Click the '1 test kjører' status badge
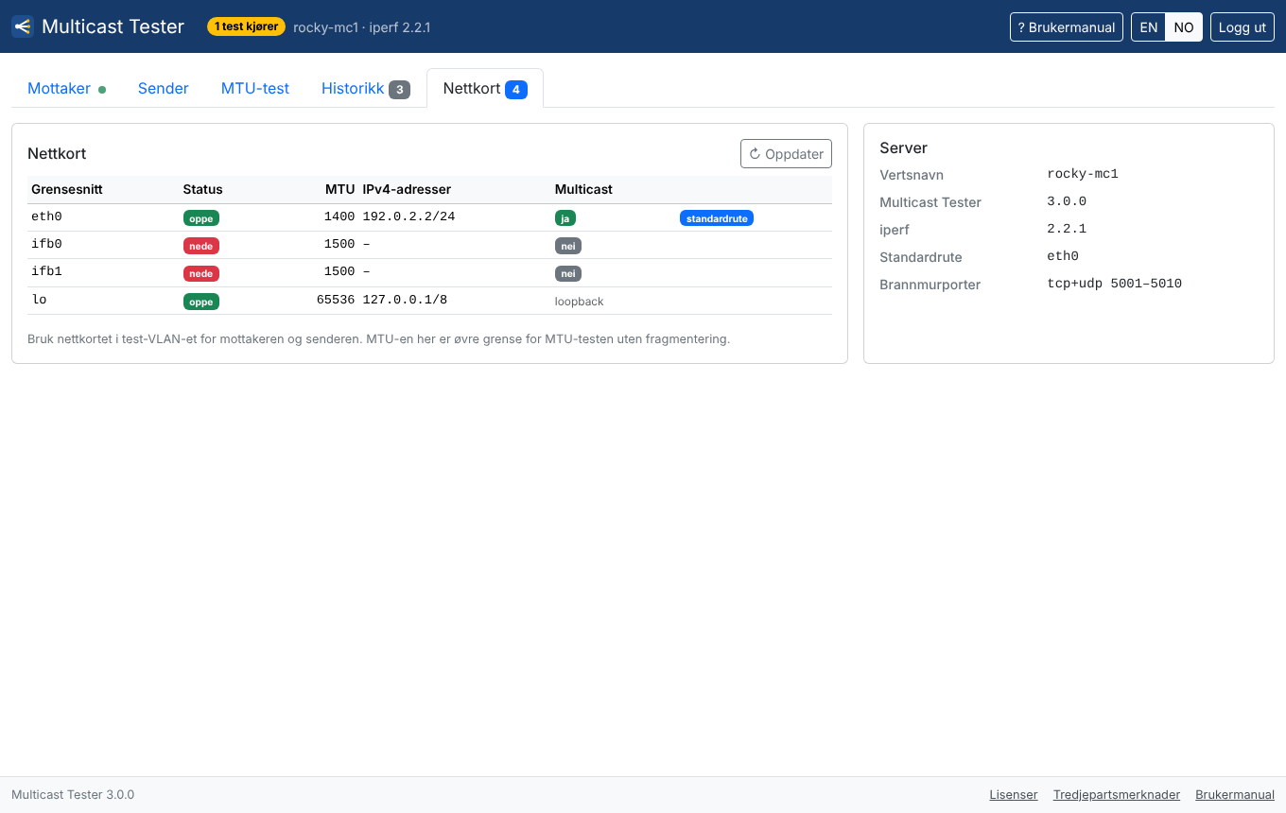Image resolution: width=1286 pixels, height=813 pixels. tap(246, 26)
